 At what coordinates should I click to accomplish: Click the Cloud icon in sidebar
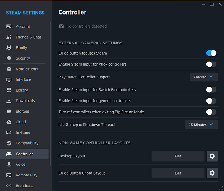coord(9,122)
